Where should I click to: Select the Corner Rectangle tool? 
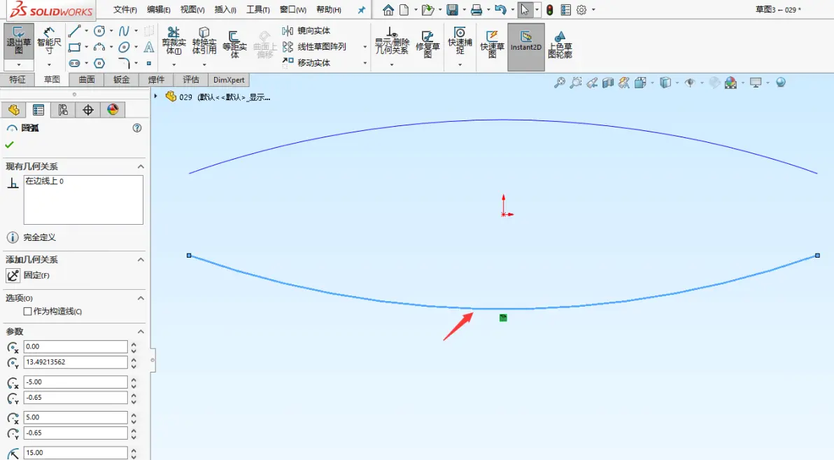74,47
